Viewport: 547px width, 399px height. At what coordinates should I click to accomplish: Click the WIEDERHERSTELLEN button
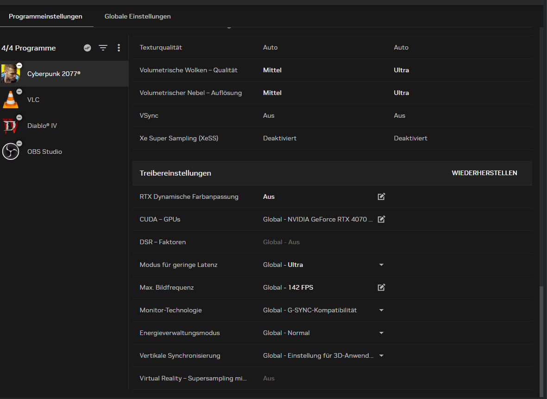(484, 173)
